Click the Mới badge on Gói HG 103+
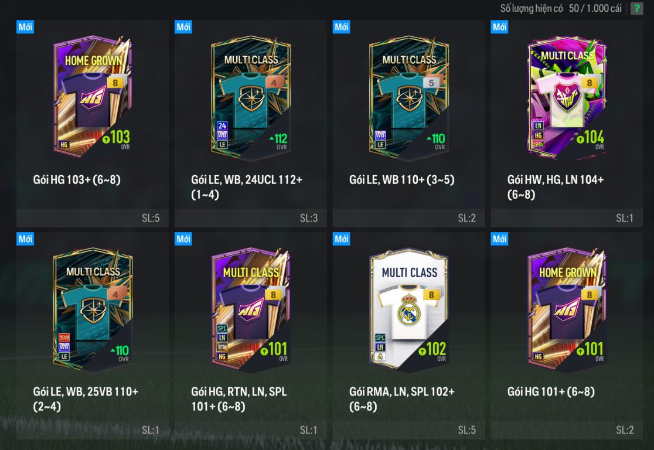 tap(25, 27)
